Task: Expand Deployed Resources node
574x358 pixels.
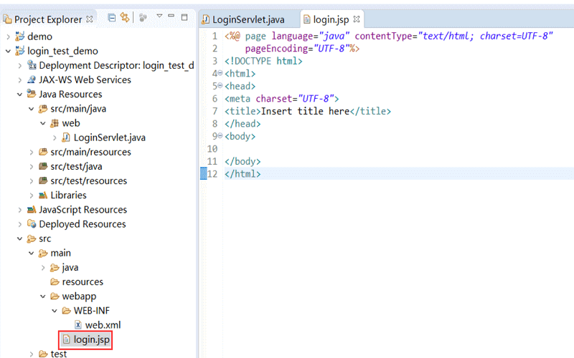Action: (x=20, y=224)
